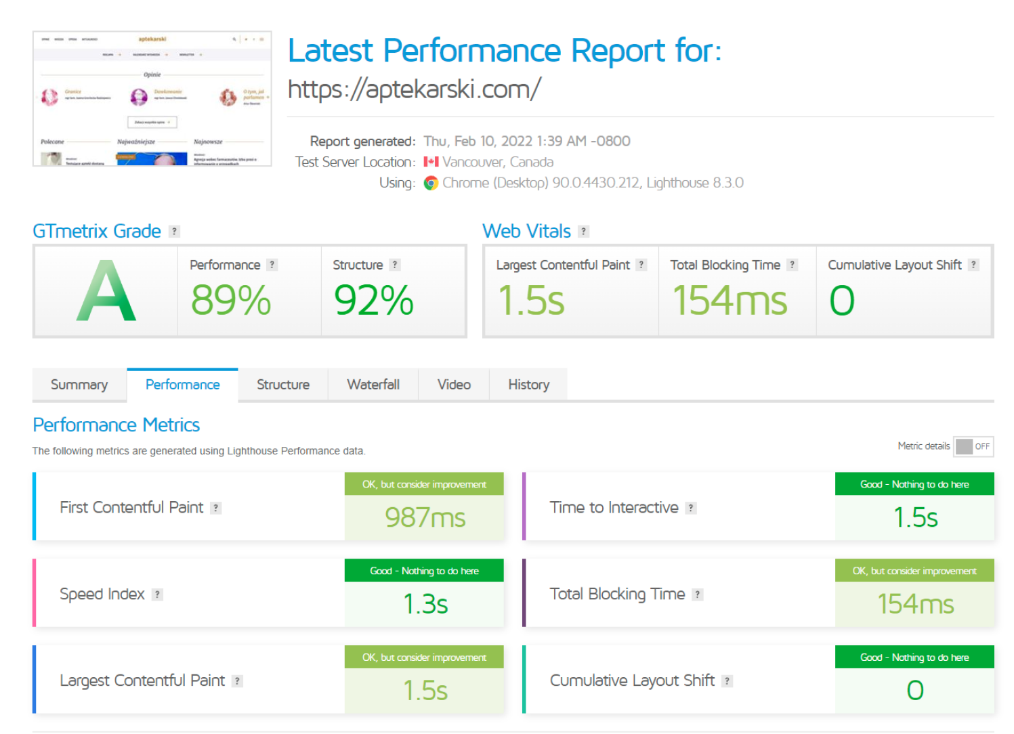Open help for Cumulative Layout Shift vital
The width and height of the screenshot is (1014, 734).
973,265
